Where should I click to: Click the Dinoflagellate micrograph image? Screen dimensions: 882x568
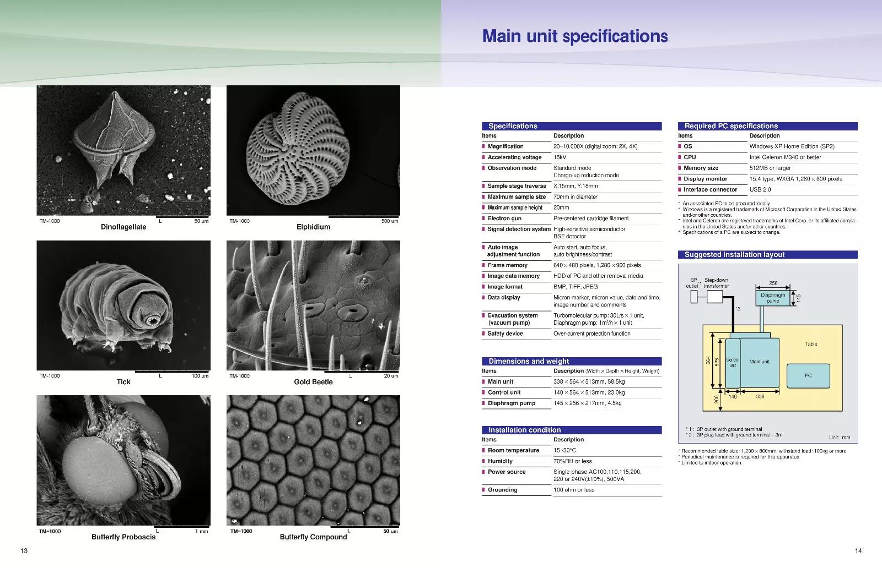tap(123, 150)
